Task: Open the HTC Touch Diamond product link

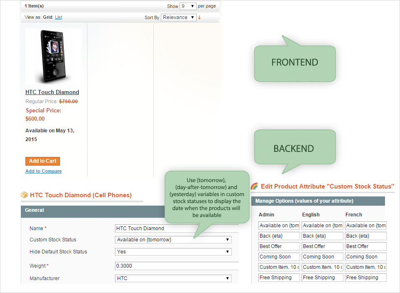Action: coord(52,92)
